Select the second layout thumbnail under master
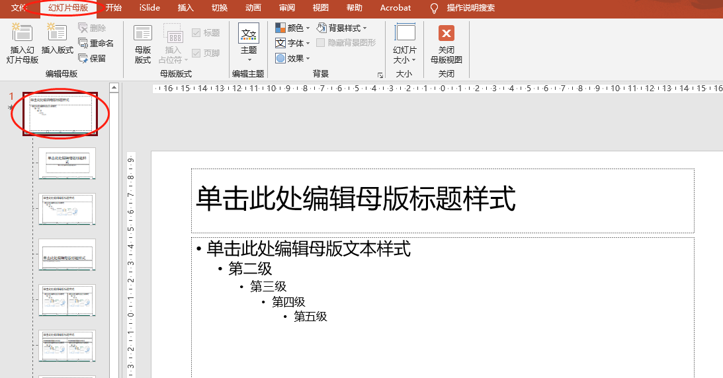The height and width of the screenshot is (378, 723). 67,209
